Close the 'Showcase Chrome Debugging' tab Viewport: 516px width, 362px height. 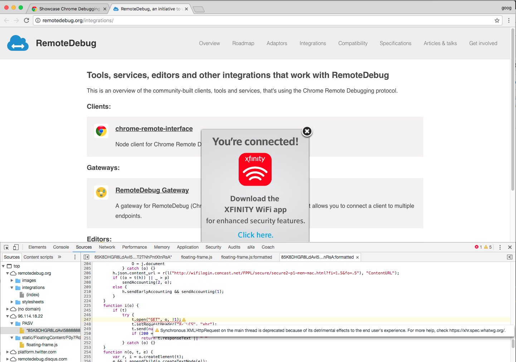click(105, 9)
